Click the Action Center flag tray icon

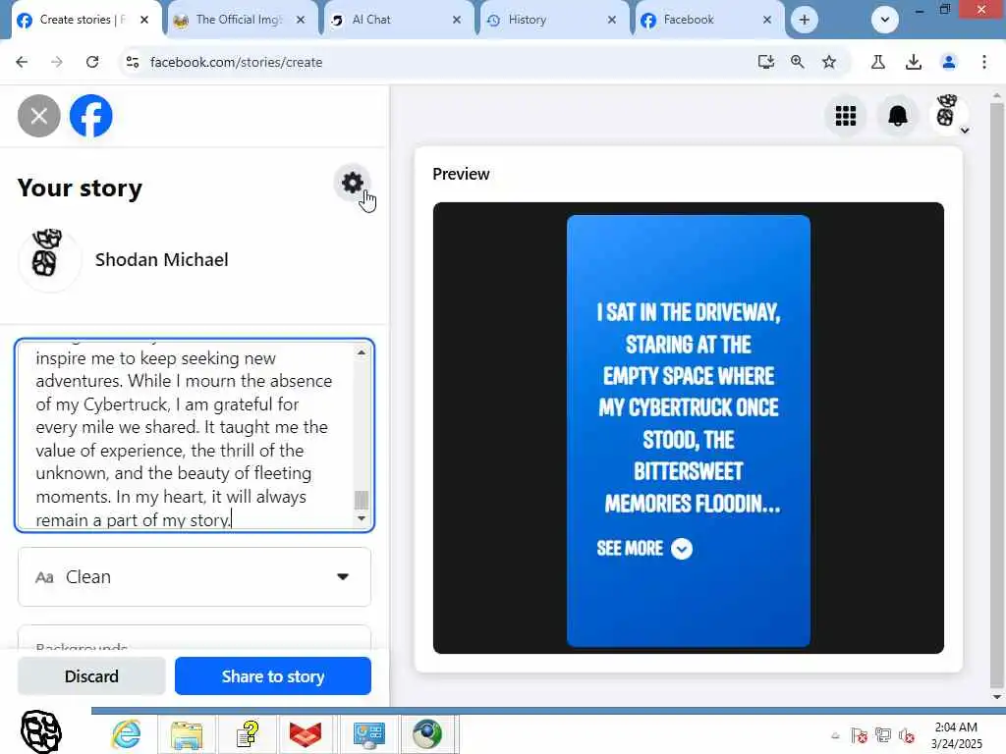click(x=859, y=735)
